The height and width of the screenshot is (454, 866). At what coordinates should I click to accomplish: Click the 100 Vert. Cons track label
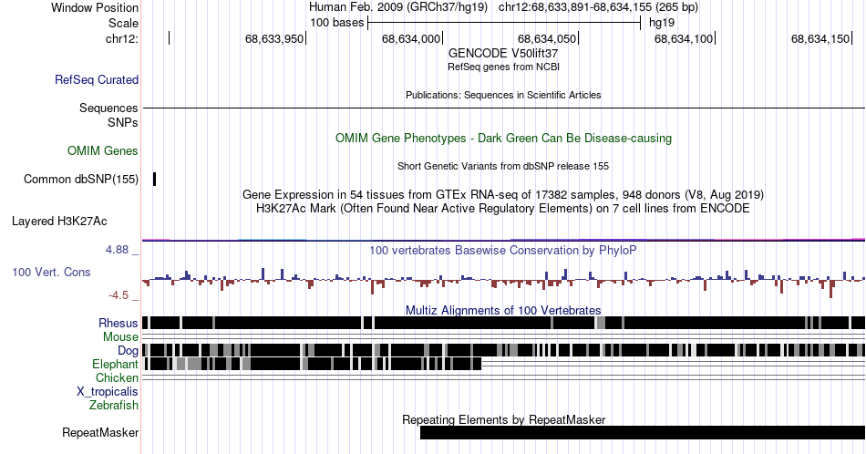pyautogui.click(x=51, y=272)
